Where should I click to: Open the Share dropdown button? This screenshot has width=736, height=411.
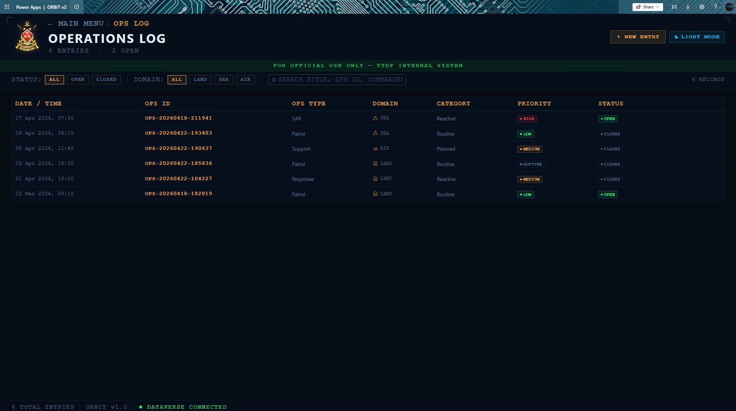tap(647, 7)
